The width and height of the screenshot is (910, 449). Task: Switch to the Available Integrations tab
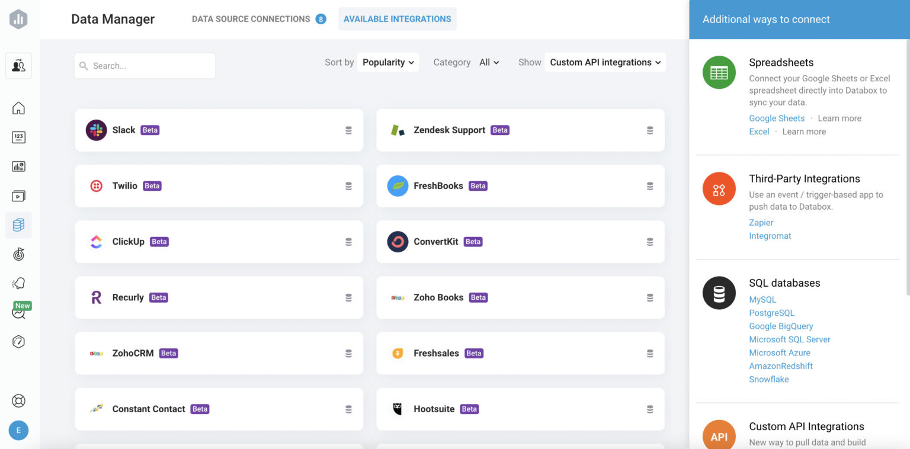397,18
